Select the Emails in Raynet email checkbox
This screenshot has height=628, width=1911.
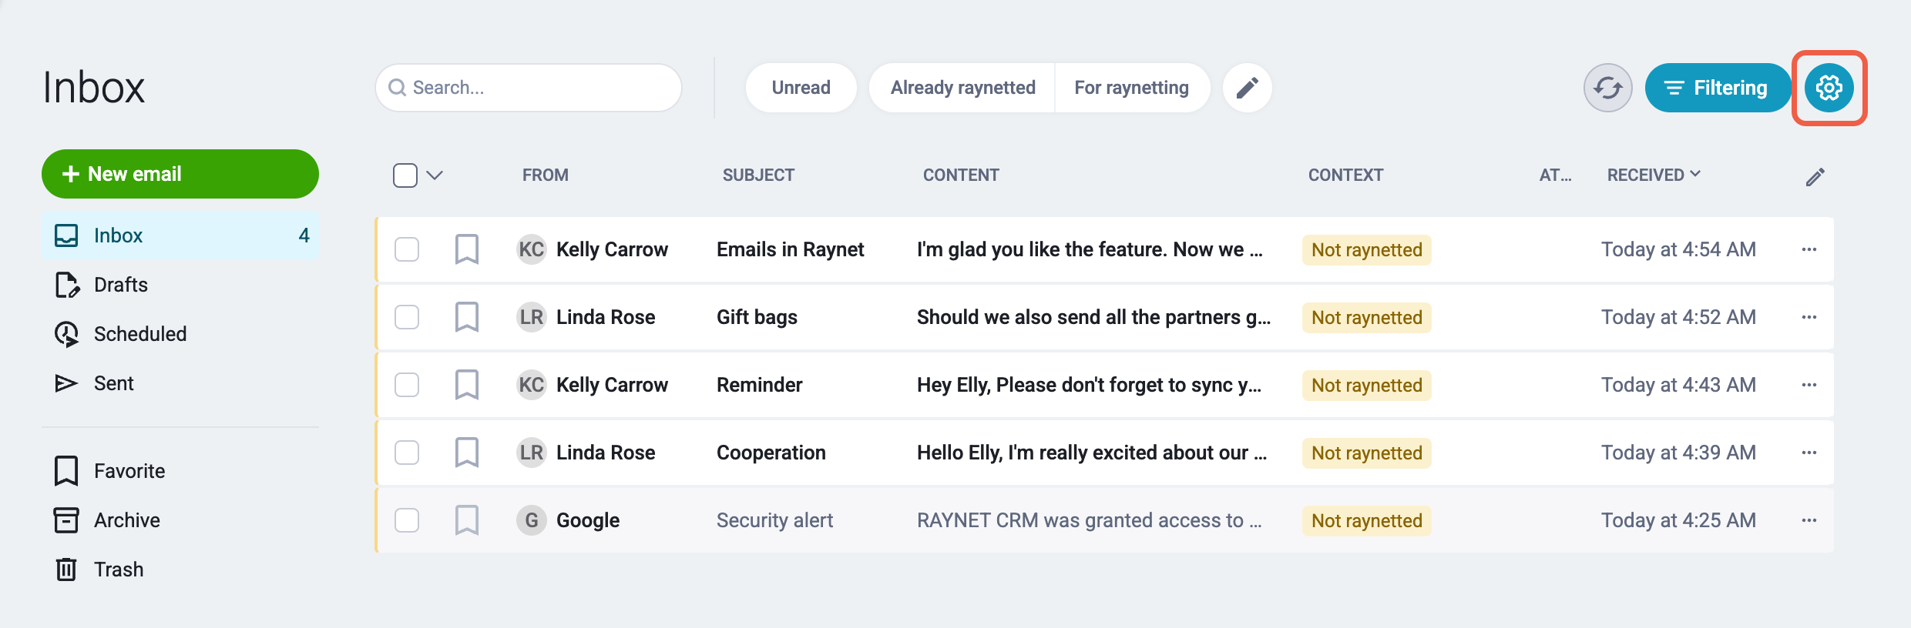click(407, 249)
